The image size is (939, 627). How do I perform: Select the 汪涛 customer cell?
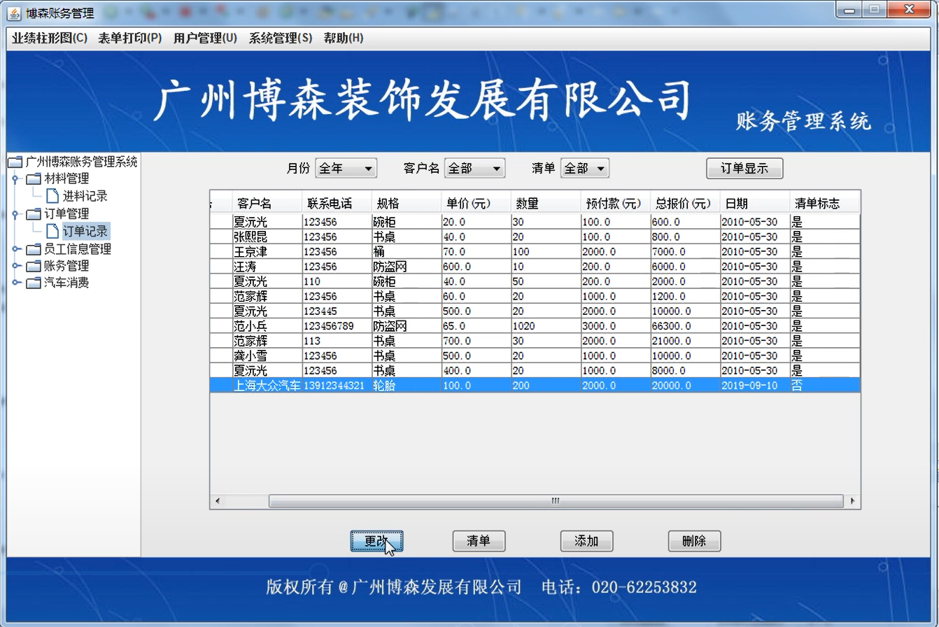(267, 267)
